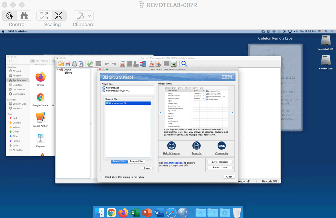Click the create/edit script icon with pencil
The image size is (336, 218).
[152, 64]
